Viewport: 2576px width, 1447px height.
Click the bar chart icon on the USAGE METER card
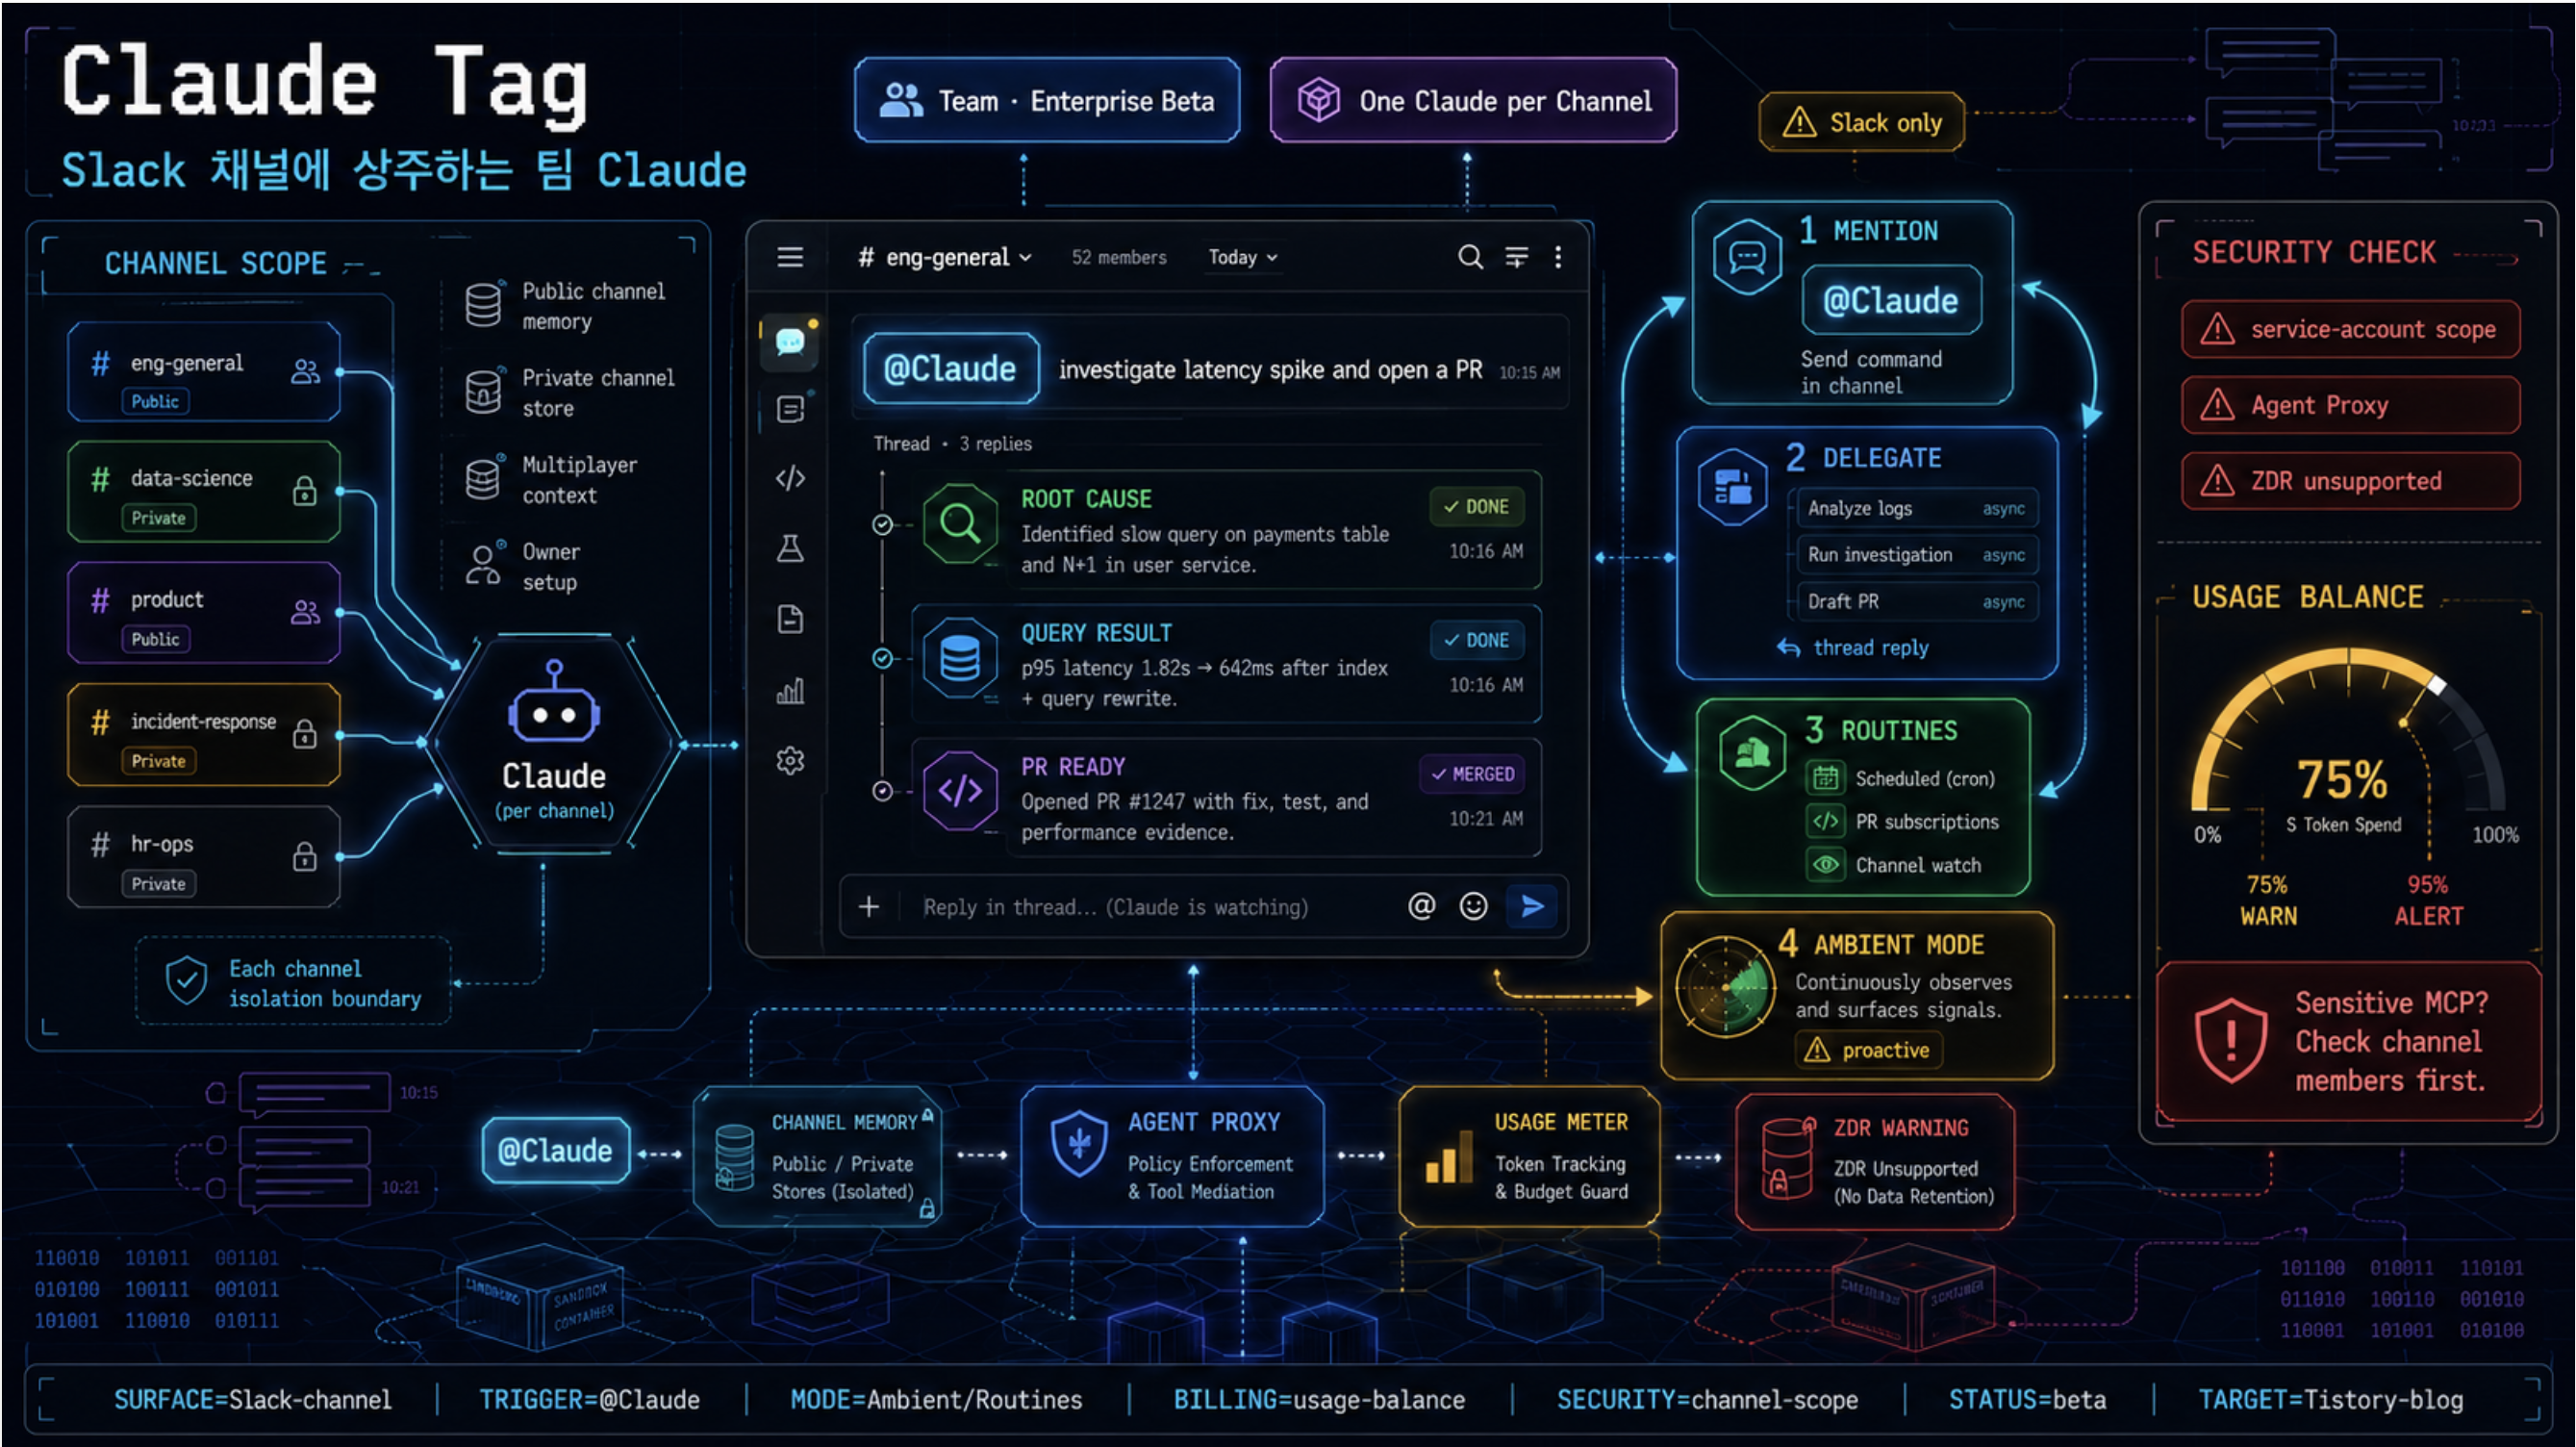[1448, 1158]
